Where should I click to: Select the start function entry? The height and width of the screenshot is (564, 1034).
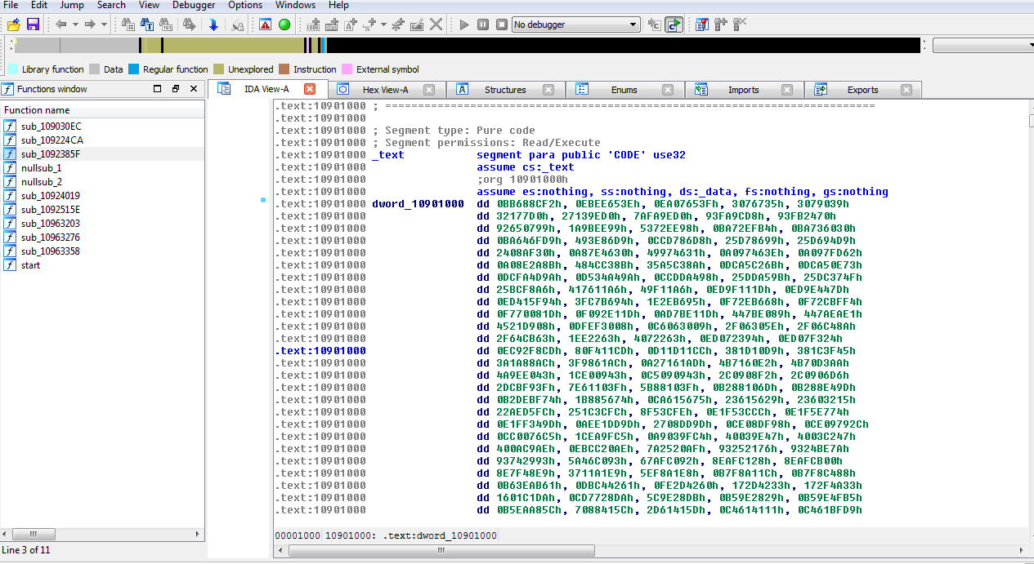pyautogui.click(x=30, y=265)
